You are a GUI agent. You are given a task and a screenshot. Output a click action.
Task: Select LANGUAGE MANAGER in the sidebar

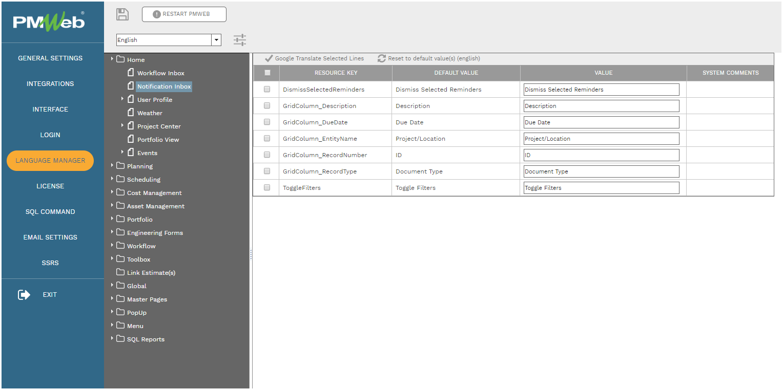click(x=50, y=160)
